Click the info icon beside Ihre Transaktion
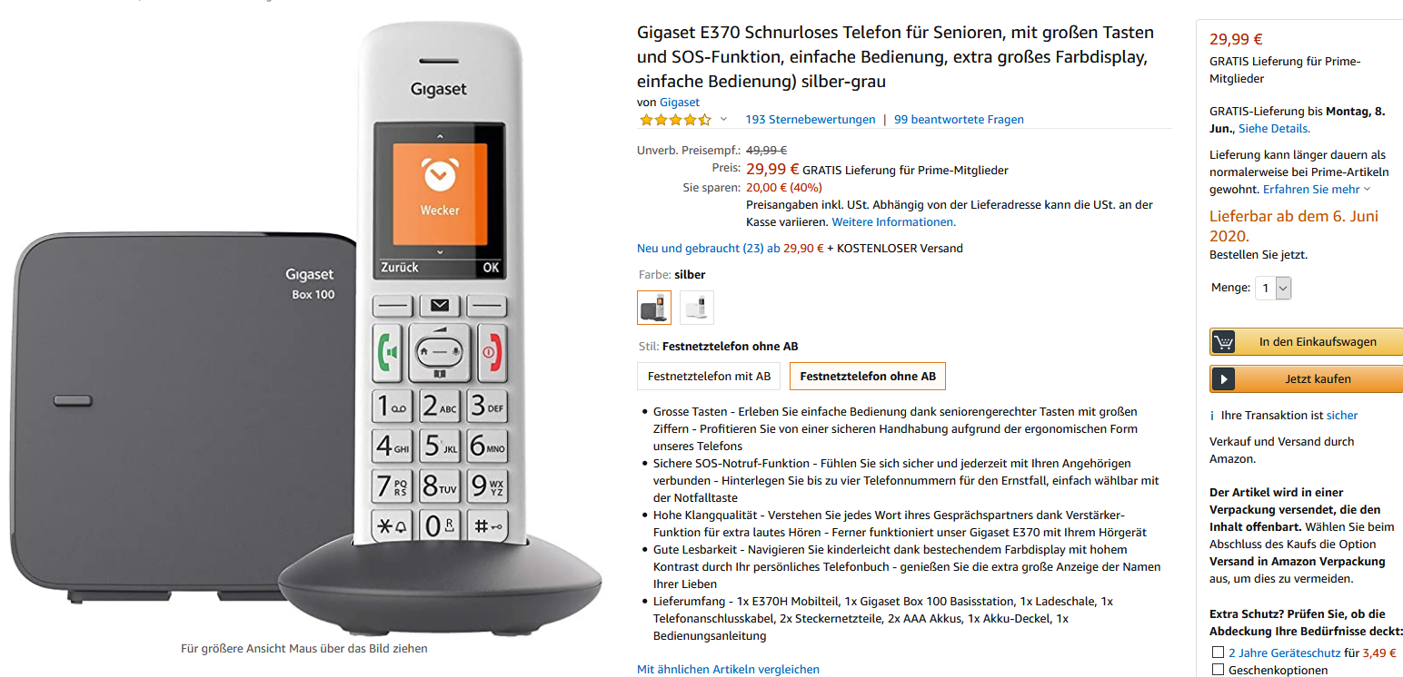Image resolution: width=1403 pixels, height=677 pixels. coord(1213,416)
